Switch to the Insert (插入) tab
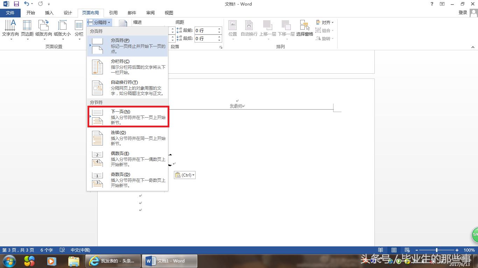 tap(49, 13)
